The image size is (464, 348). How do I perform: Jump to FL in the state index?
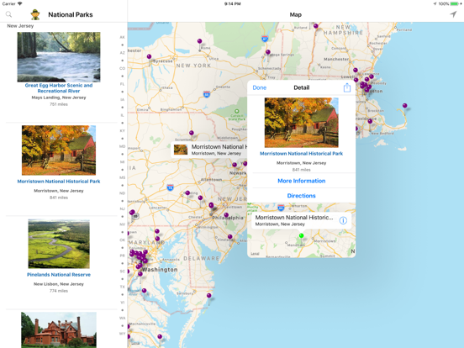point(122,84)
